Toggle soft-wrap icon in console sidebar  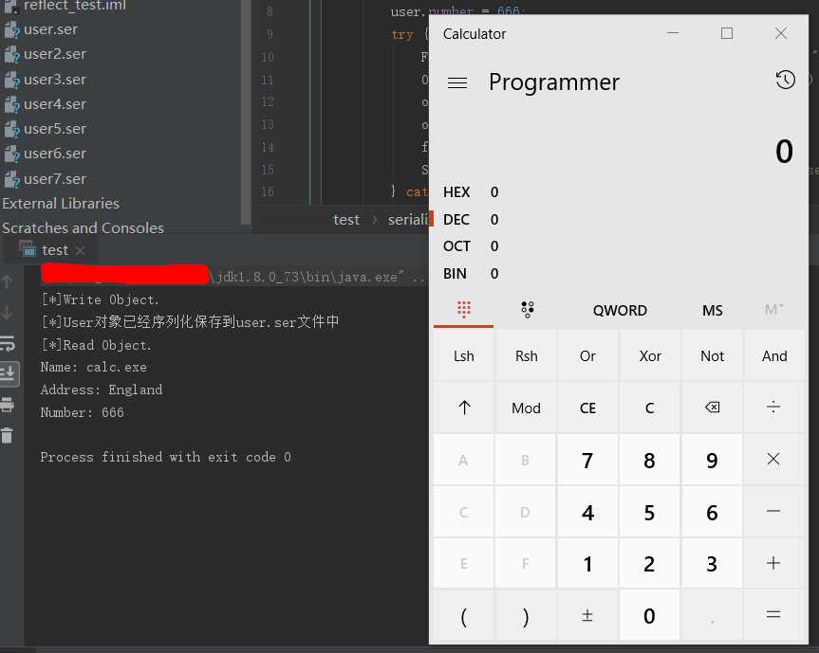click(8, 344)
